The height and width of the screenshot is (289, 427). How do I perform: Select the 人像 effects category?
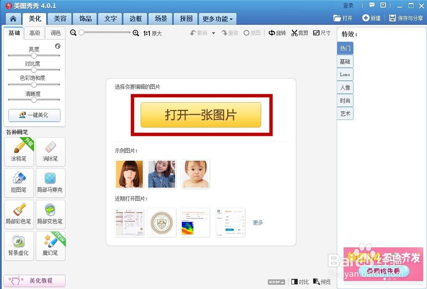click(x=345, y=88)
